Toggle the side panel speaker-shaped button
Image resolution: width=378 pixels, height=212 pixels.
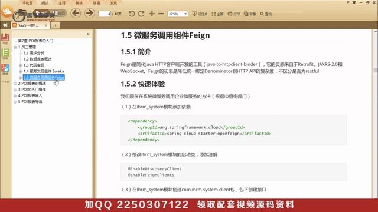(x=5, y=25)
